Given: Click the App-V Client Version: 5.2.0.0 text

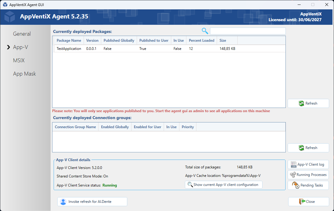Looking at the screenshot, I should [x=79, y=168].
